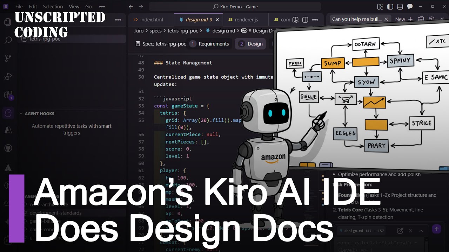Click the Kiro app logo in title bar
Screen dimensions: 449x252
[6, 7]
